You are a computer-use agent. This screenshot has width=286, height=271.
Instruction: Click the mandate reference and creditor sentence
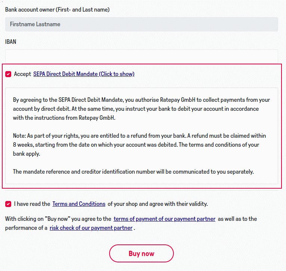point(133,171)
